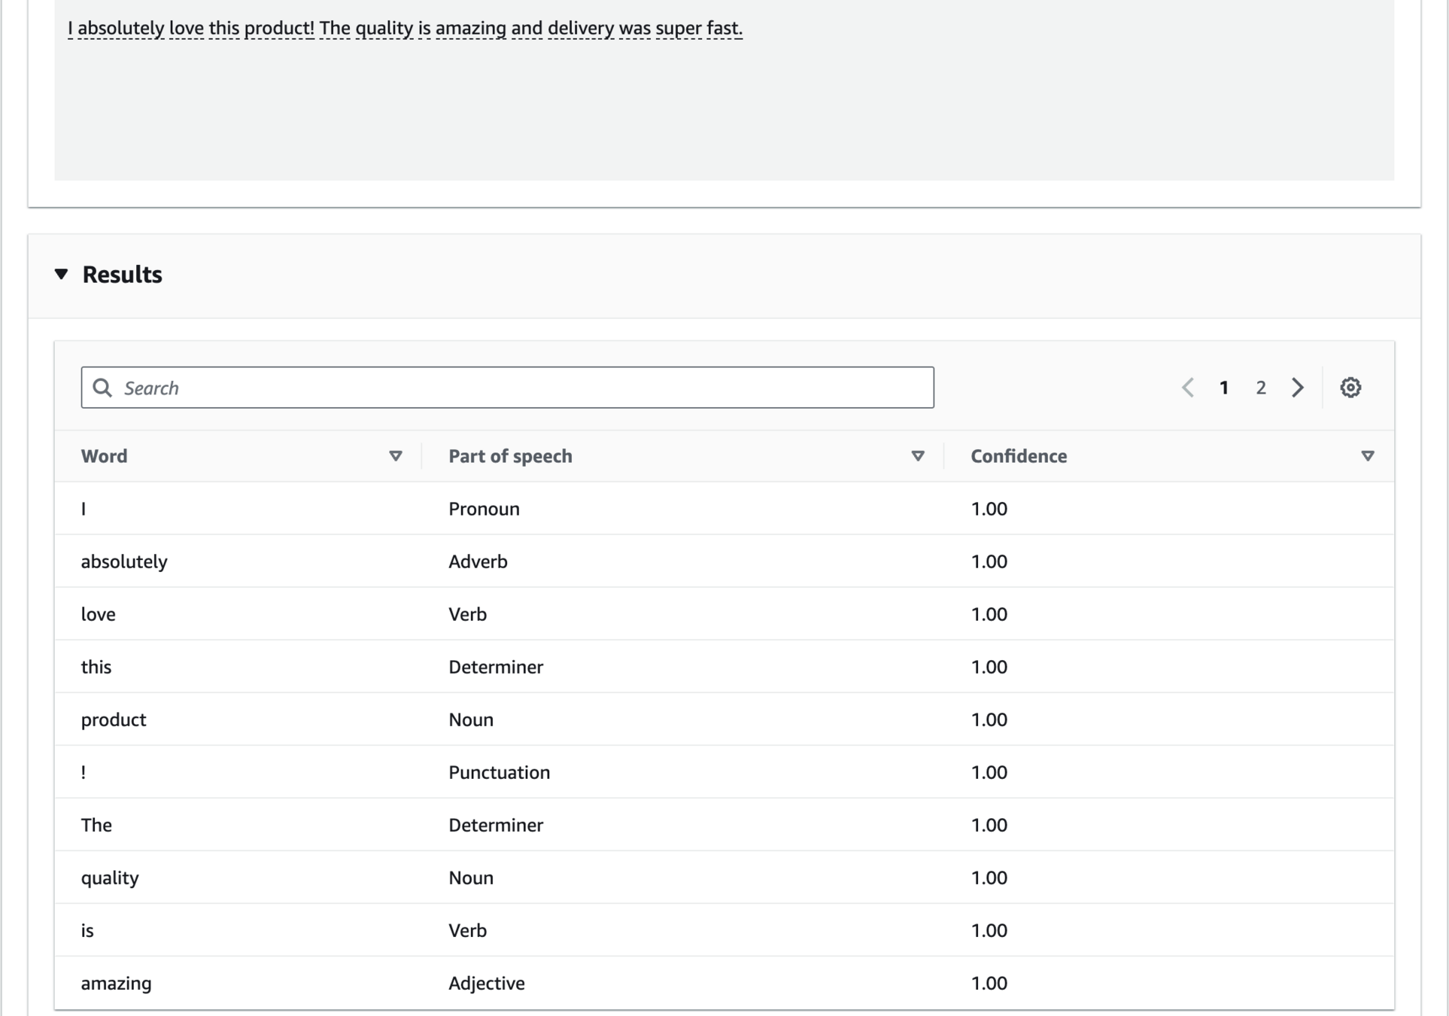Go to next results page arrow
The width and height of the screenshot is (1449, 1016).
1298,388
